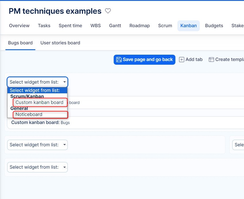Open the WBS tab
The width and height of the screenshot is (244, 199).
pyautogui.click(x=96, y=26)
